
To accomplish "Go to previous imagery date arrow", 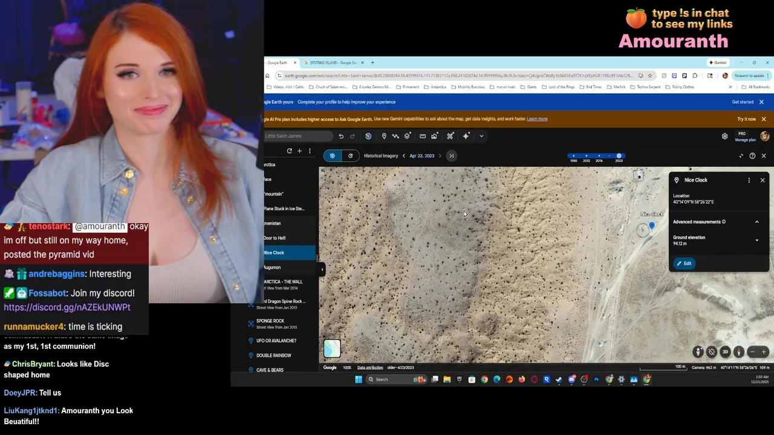I will coord(404,156).
